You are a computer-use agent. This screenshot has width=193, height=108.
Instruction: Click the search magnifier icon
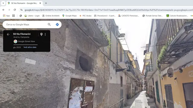[49, 25]
